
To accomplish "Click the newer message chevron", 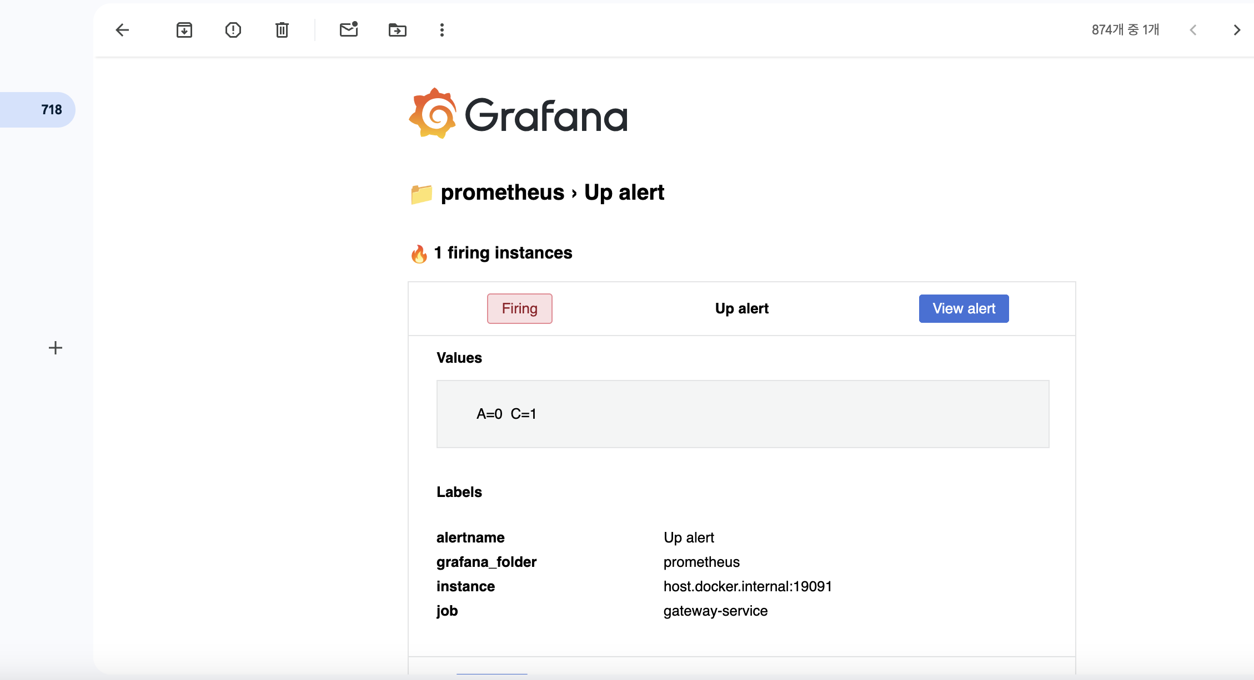I will 1193,30.
